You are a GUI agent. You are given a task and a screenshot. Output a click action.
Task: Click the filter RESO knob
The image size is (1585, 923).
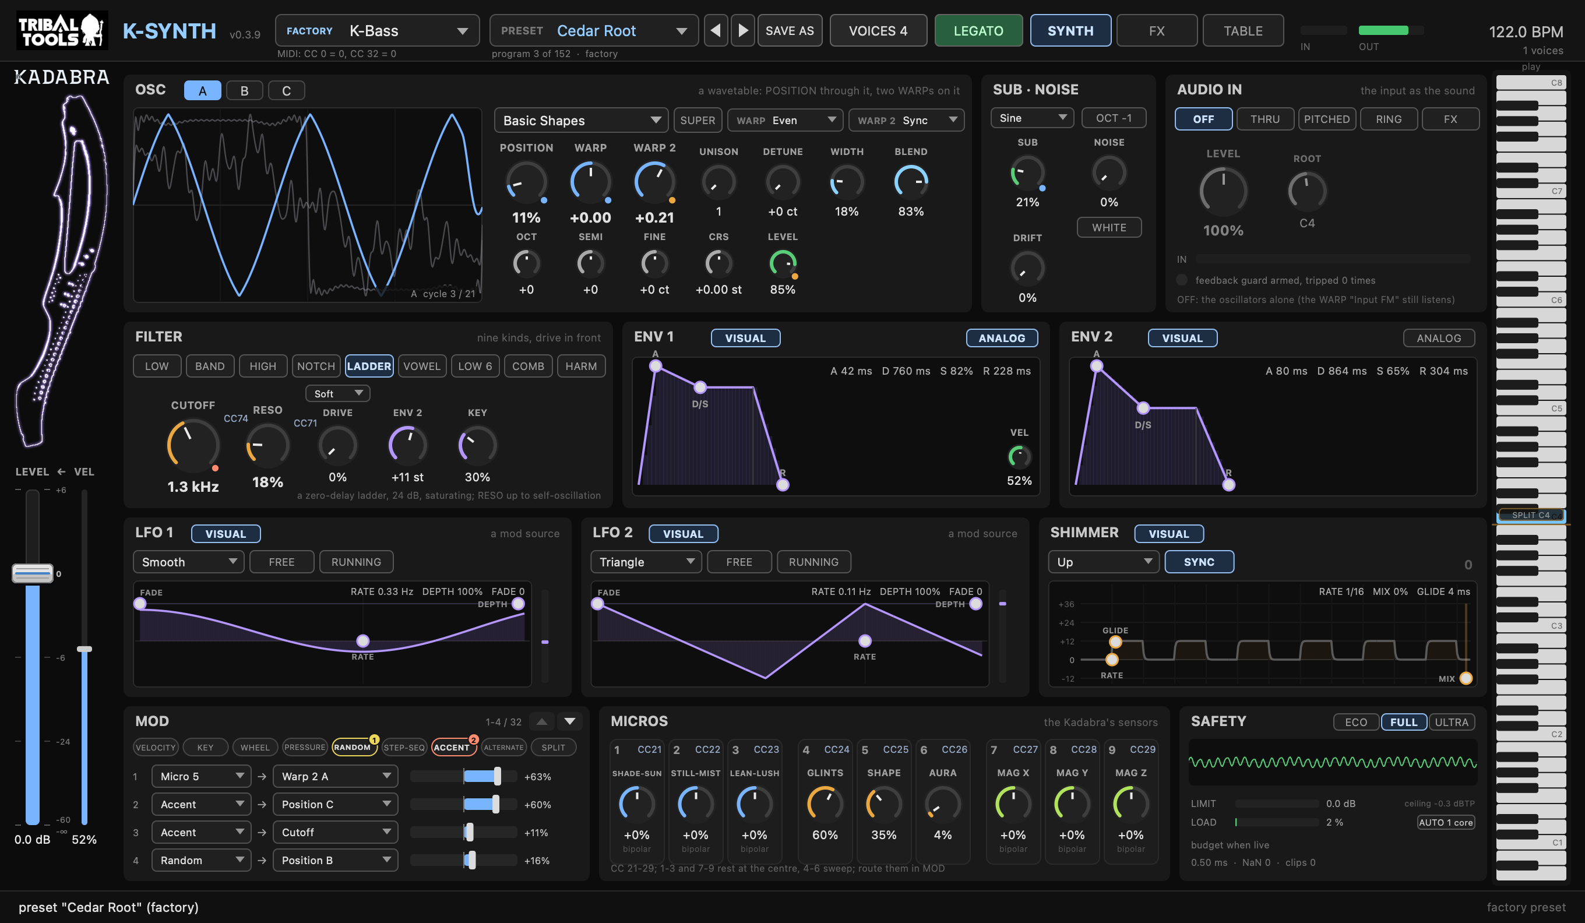[x=267, y=445]
